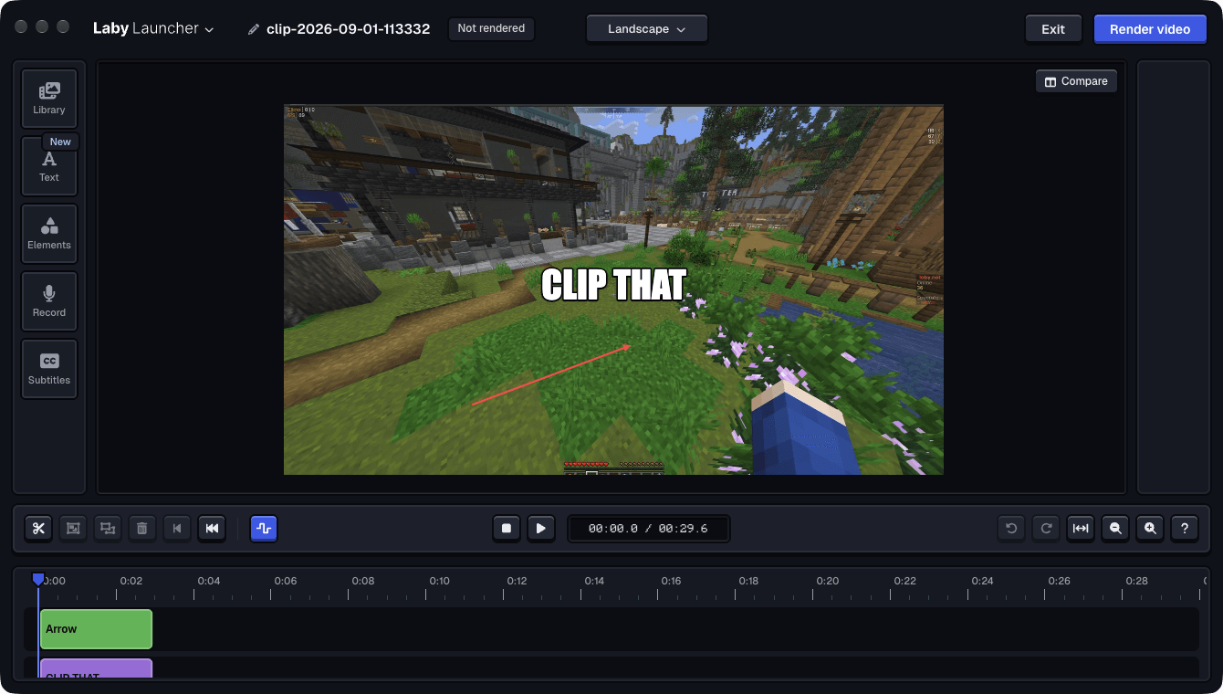Open help with the question mark button

1185,528
